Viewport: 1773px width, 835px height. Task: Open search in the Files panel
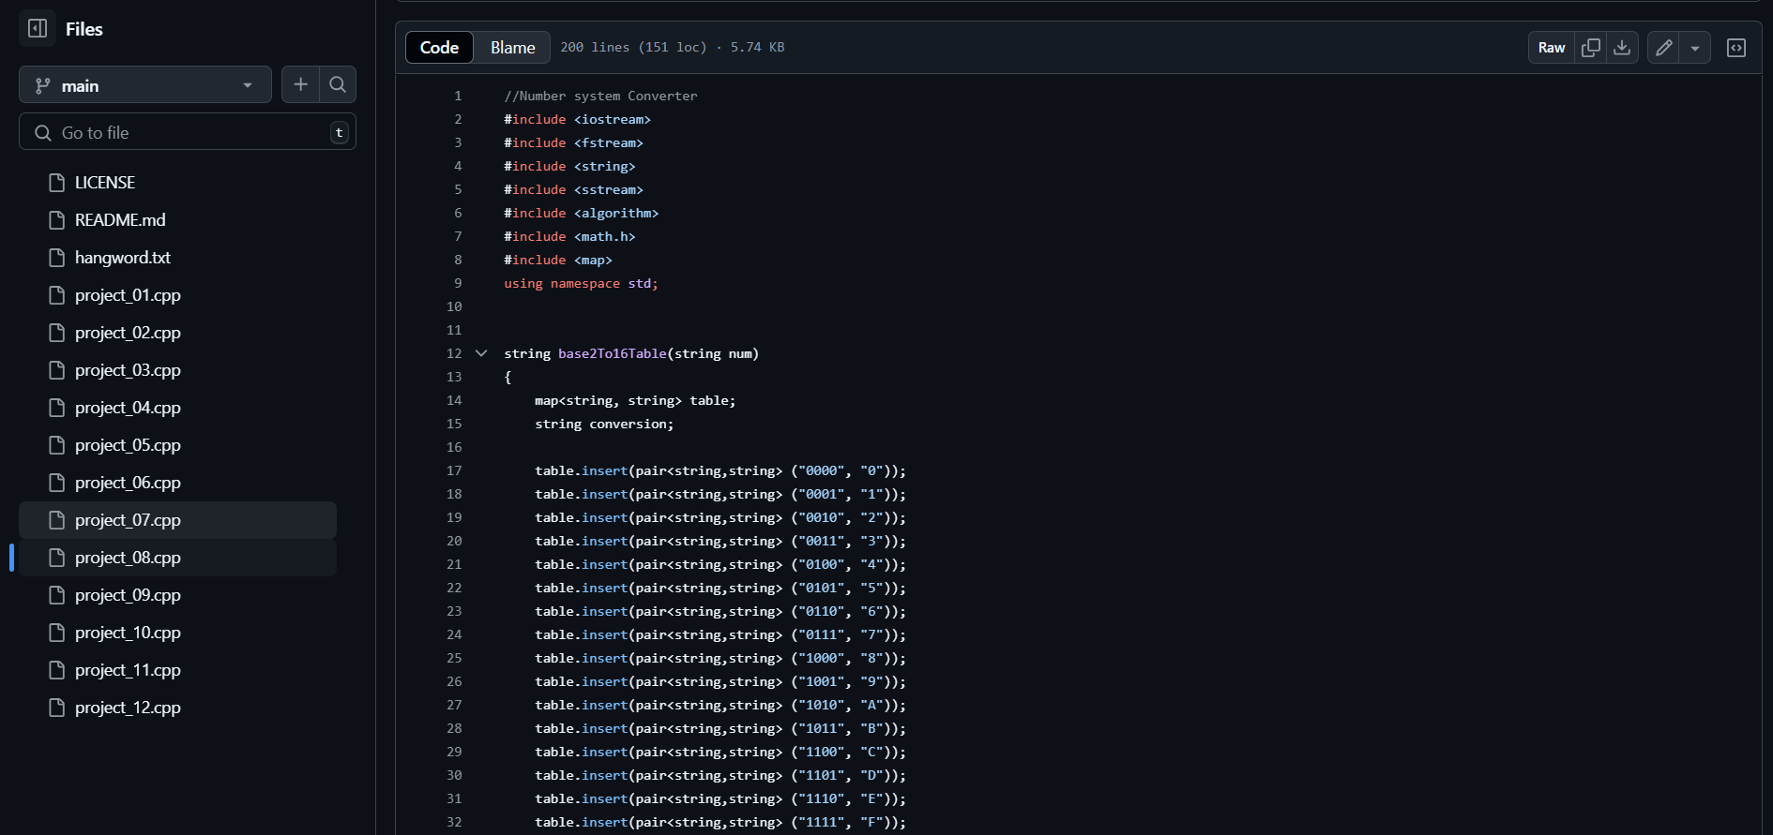pyautogui.click(x=338, y=84)
